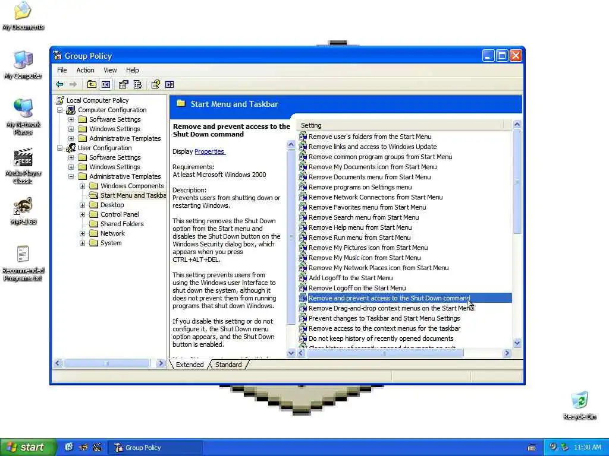Expand the Desktop folder node
The image size is (609, 456).
click(x=82, y=205)
